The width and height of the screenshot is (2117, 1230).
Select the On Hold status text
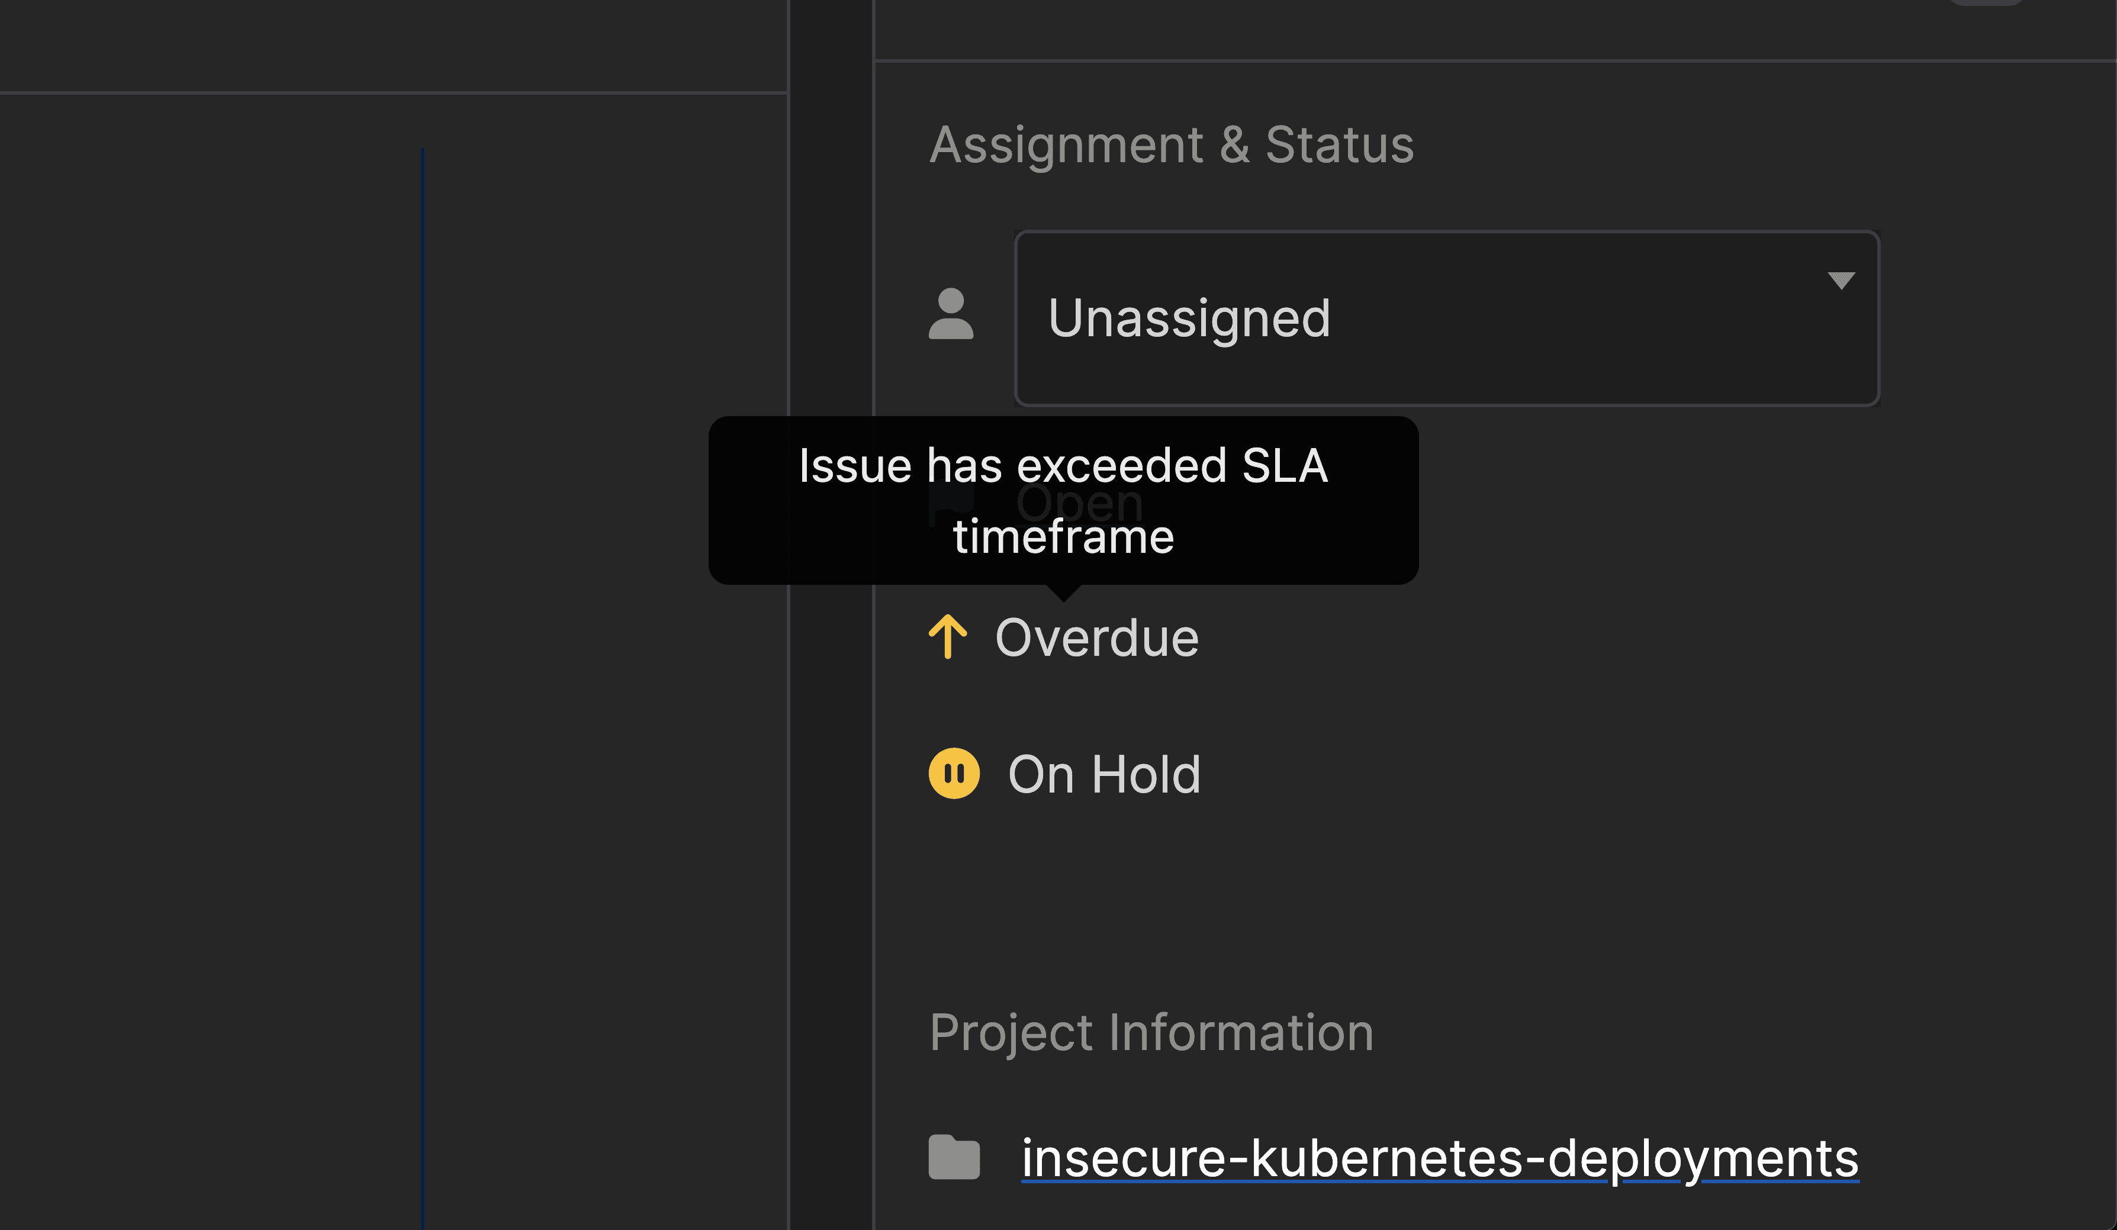click(x=1104, y=774)
